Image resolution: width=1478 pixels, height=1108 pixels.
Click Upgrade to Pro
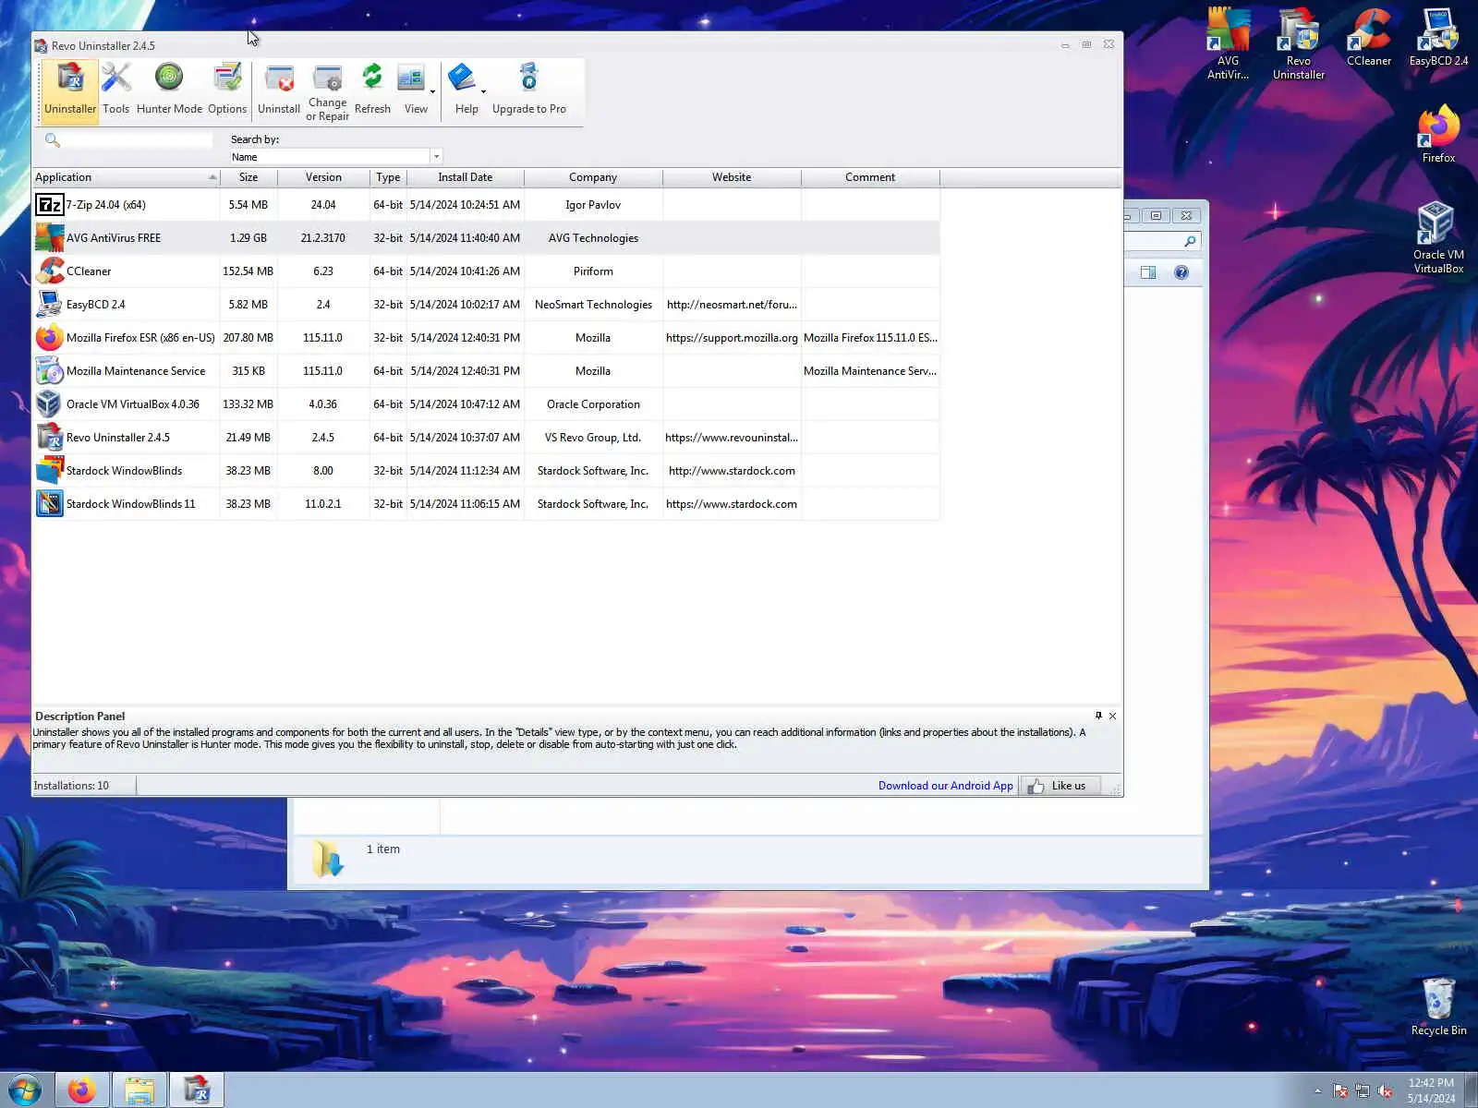click(x=529, y=90)
